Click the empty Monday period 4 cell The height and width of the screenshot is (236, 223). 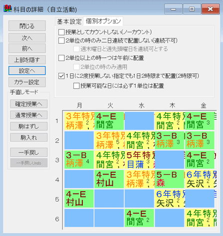coord(79,179)
